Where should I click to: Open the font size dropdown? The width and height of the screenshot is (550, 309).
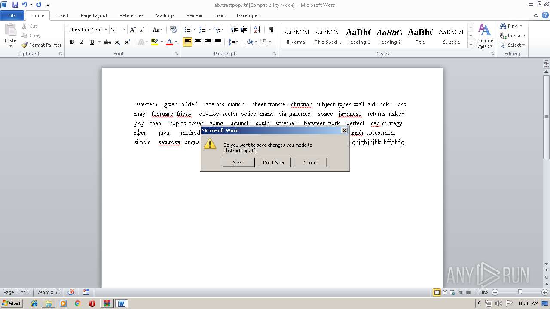(x=125, y=30)
